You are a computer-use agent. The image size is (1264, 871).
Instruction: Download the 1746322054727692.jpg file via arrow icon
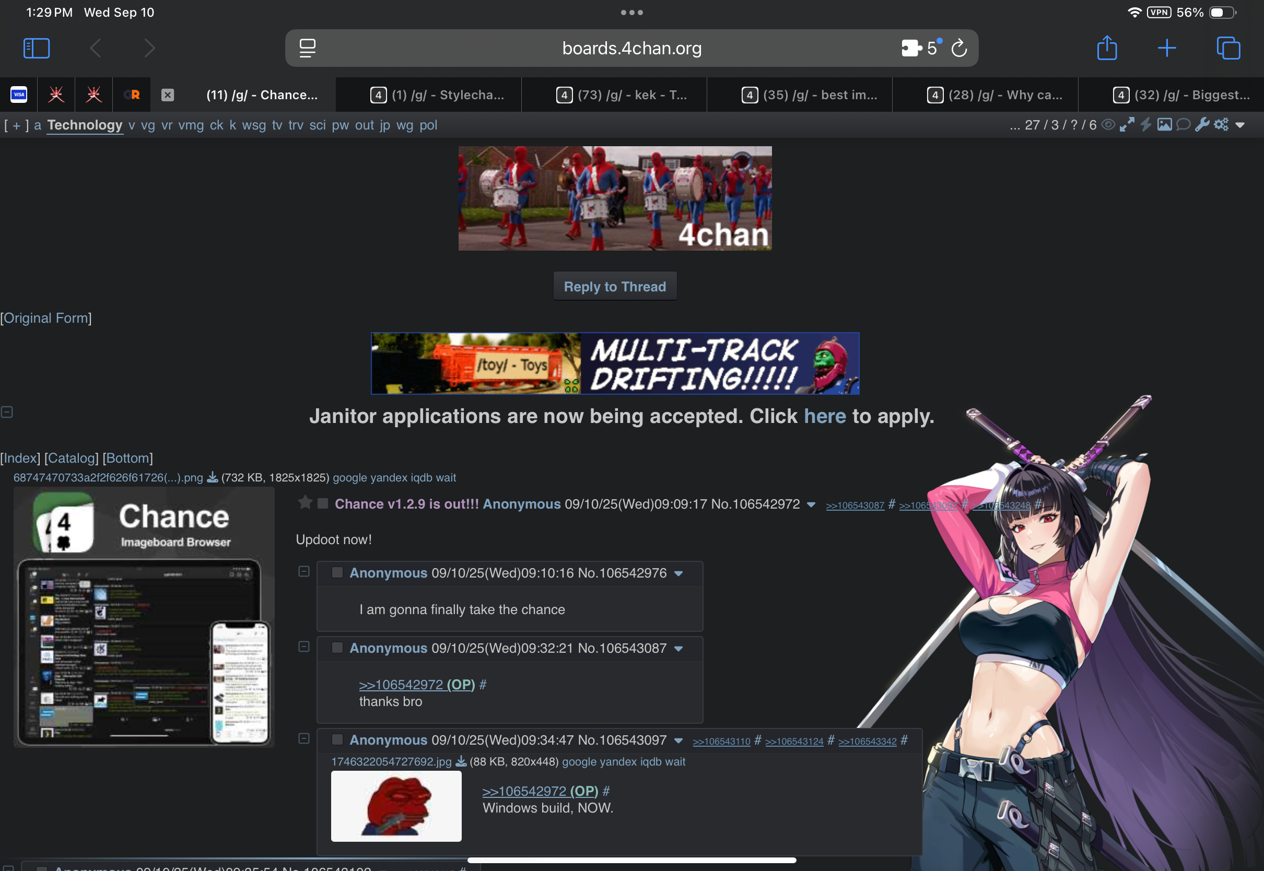point(461,761)
